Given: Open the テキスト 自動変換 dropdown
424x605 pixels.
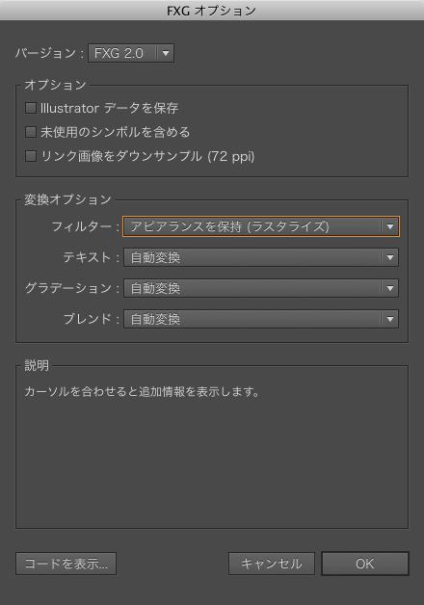Looking at the screenshot, I should pyautogui.click(x=261, y=257).
